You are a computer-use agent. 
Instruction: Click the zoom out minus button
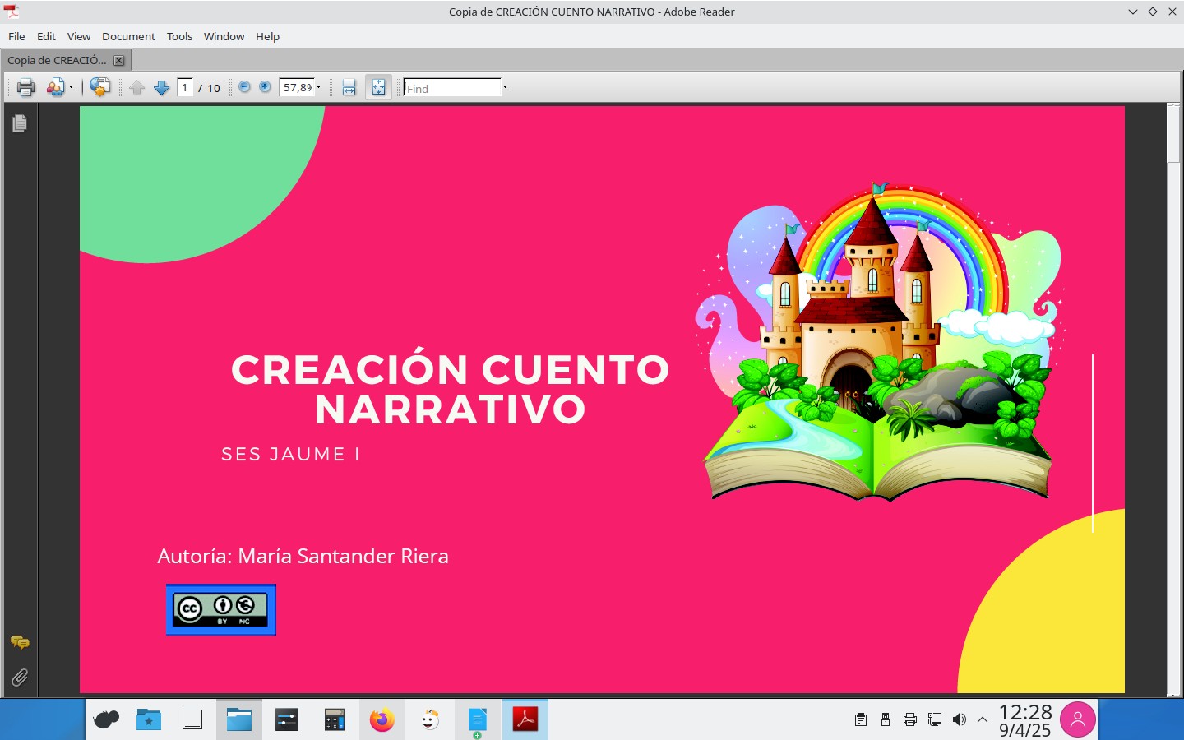click(x=244, y=87)
